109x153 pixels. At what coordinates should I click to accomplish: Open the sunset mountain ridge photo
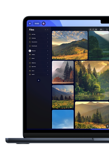tap(70, 45)
